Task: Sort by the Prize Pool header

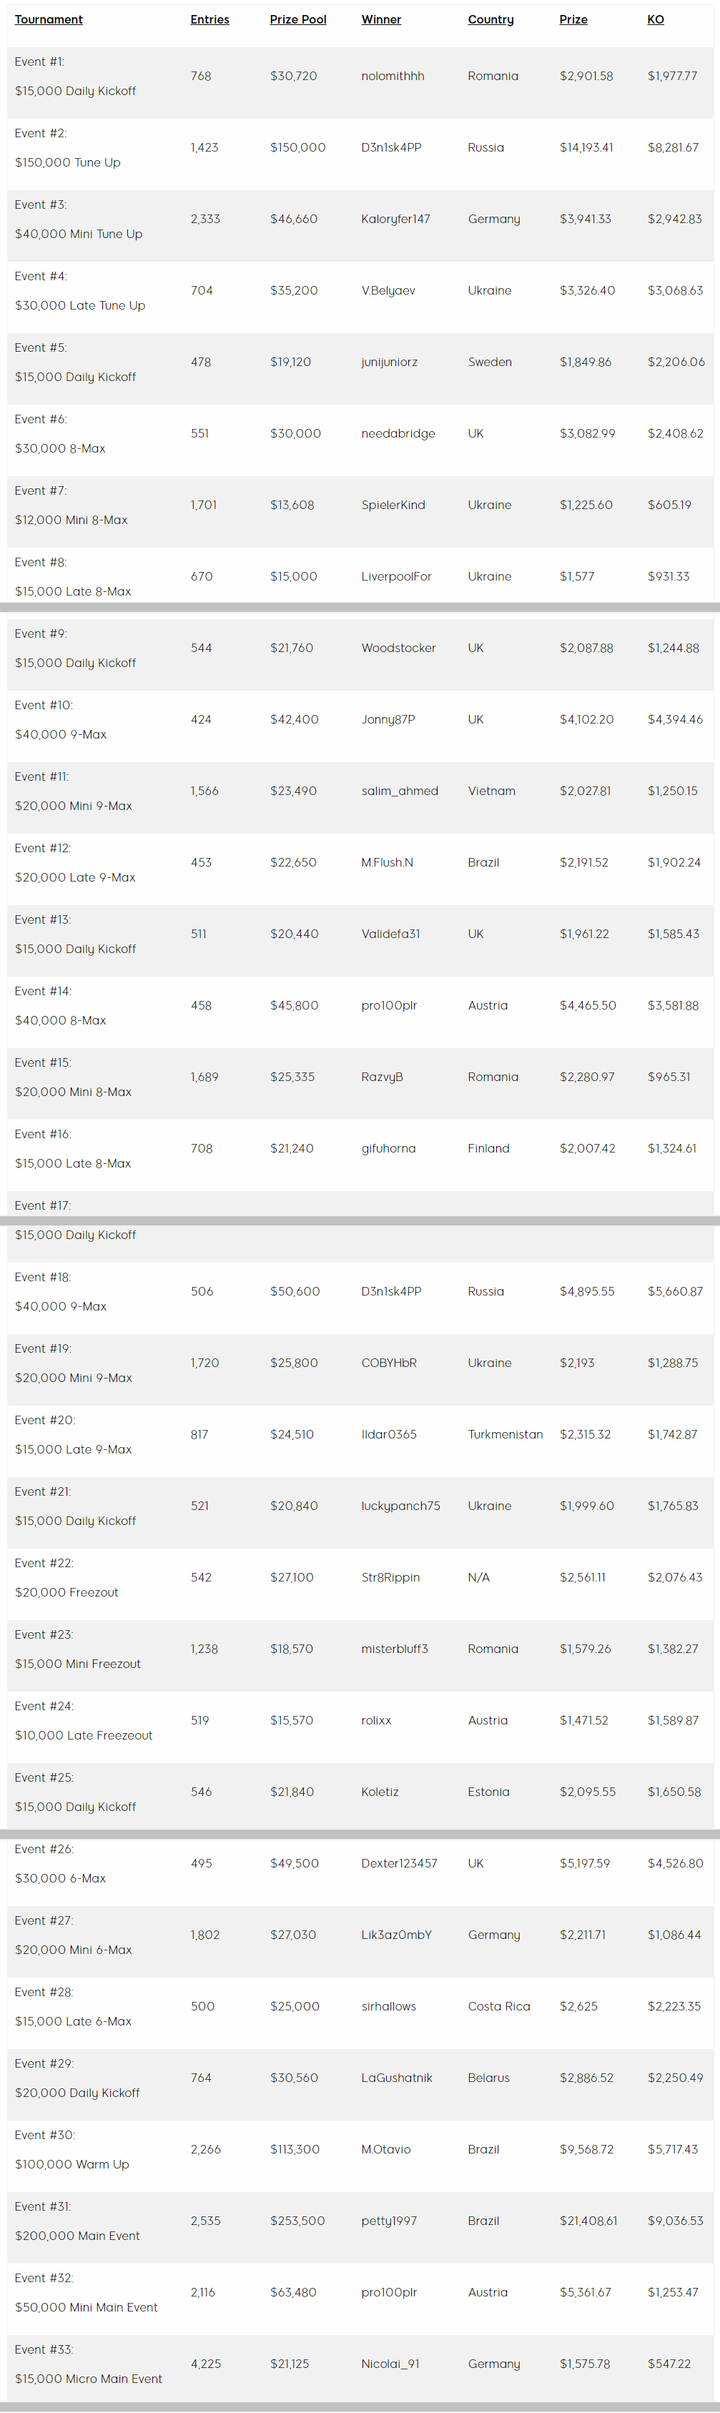Action: pyautogui.click(x=297, y=20)
